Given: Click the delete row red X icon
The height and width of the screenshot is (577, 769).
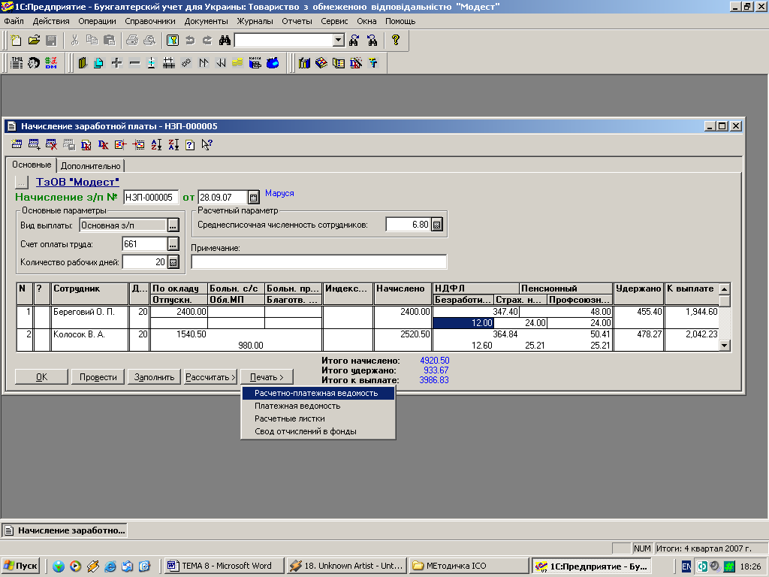Looking at the screenshot, I should 51,144.
